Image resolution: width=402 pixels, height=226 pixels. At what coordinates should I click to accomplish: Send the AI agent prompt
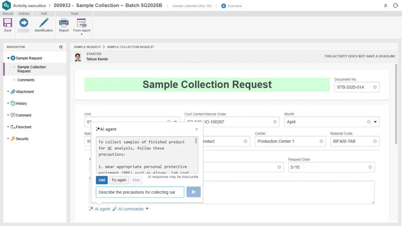click(x=193, y=192)
